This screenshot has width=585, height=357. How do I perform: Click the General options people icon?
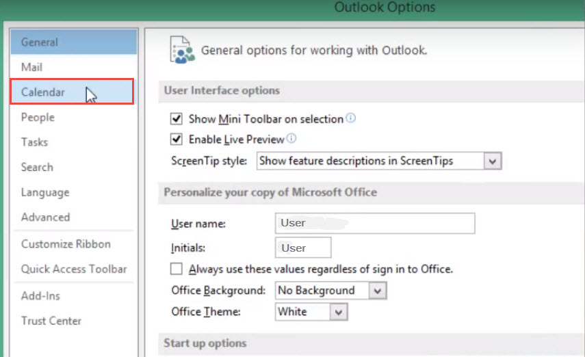click(183, 50)
